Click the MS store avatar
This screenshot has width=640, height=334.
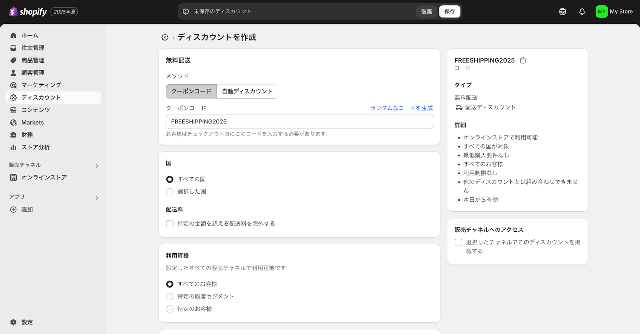pyautogui.click(x=602, y=12)
